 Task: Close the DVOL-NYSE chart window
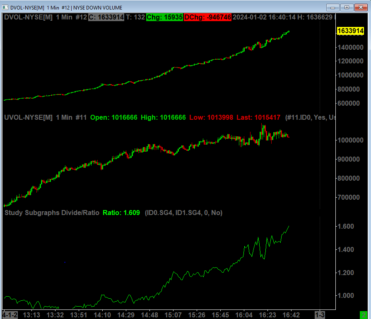click(361, 7)
